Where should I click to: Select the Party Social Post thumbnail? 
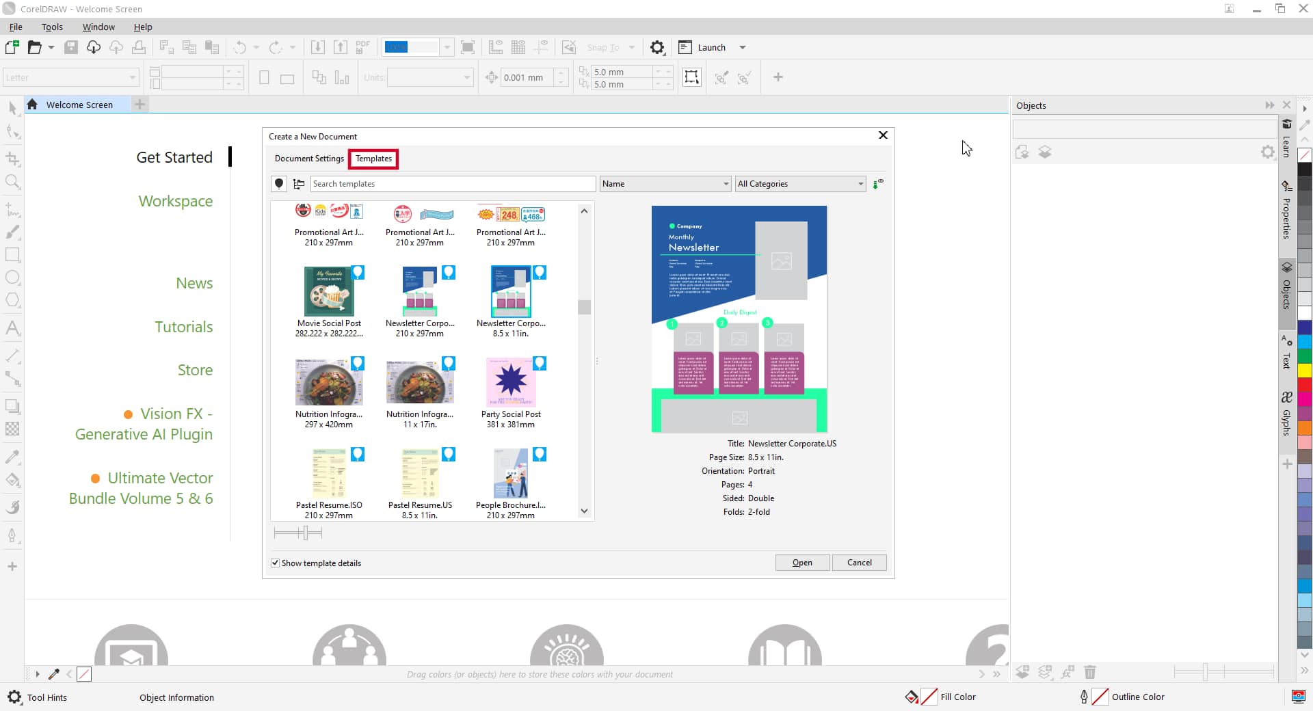[x=511, y=381]
